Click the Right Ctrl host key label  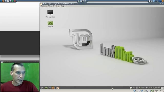coord(158,91)
